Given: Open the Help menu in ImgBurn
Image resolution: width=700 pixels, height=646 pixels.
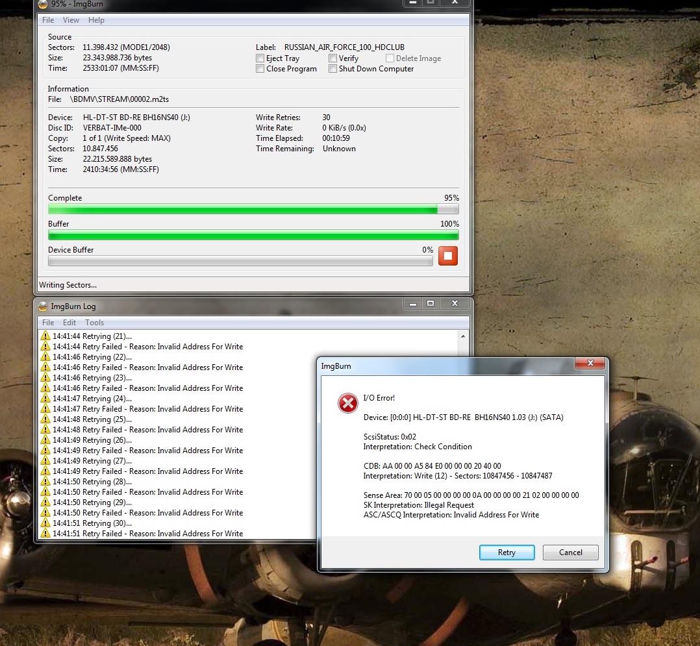Looking at the screenshot, I should click(96, 20).
